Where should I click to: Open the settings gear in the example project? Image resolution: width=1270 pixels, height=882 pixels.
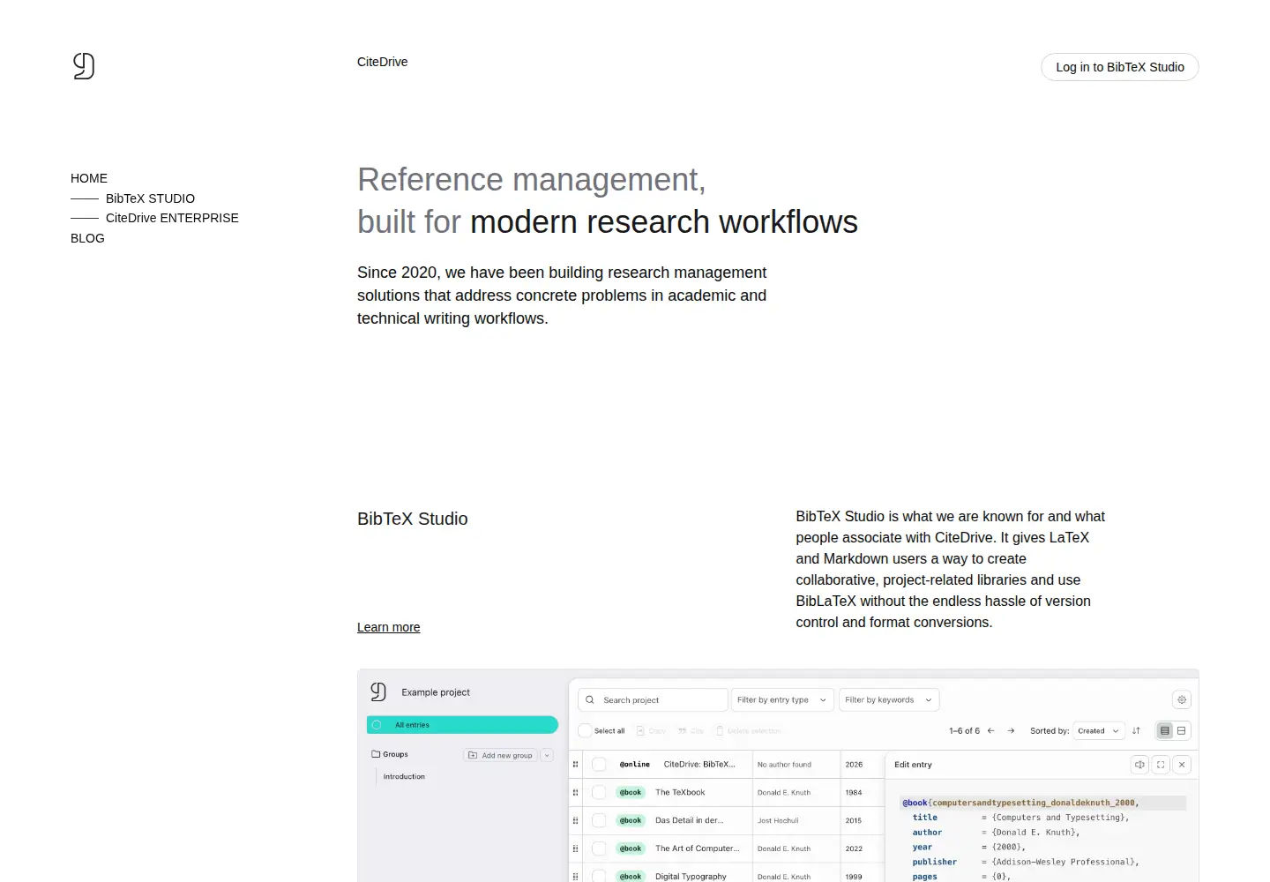(x=1182, y=699)
